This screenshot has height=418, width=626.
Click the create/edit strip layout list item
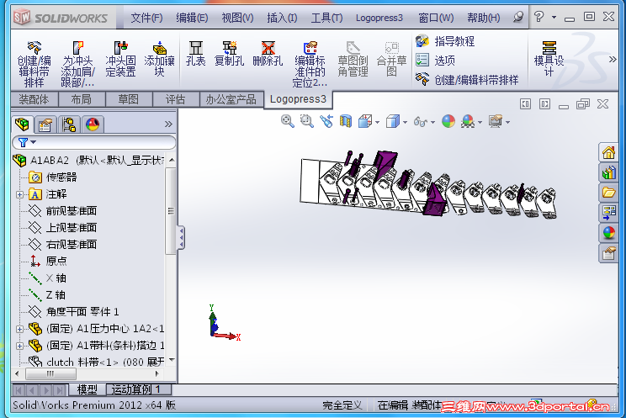(467, 79)
